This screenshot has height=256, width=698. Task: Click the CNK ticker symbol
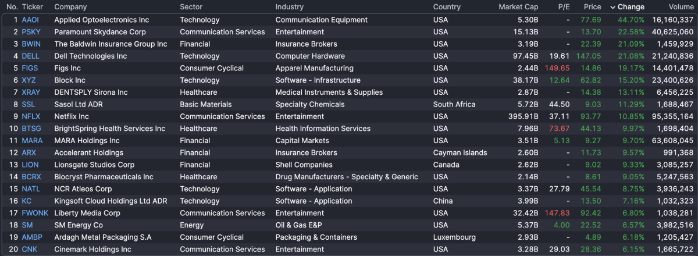29,250
